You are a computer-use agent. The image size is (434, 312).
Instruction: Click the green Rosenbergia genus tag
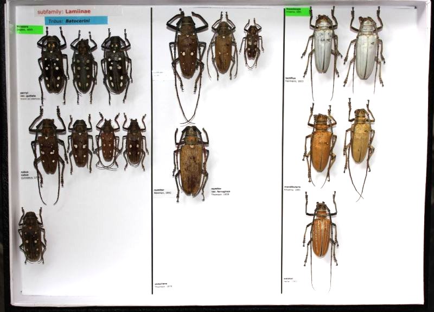pos(297,11)
